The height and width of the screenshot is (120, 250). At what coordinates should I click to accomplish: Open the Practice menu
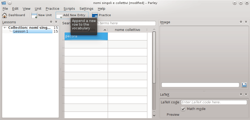point(52,9)
